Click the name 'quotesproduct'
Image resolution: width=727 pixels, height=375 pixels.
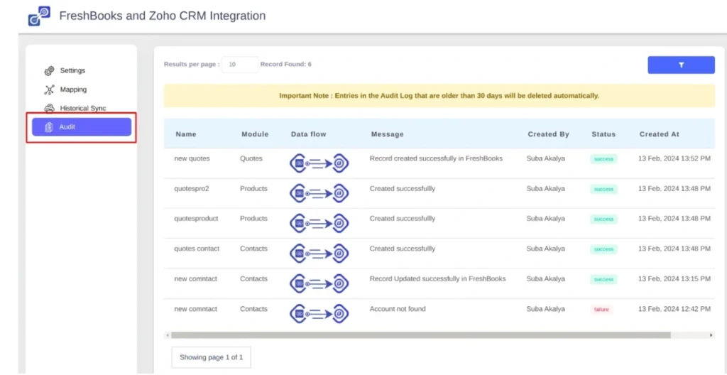coord(196,219)
